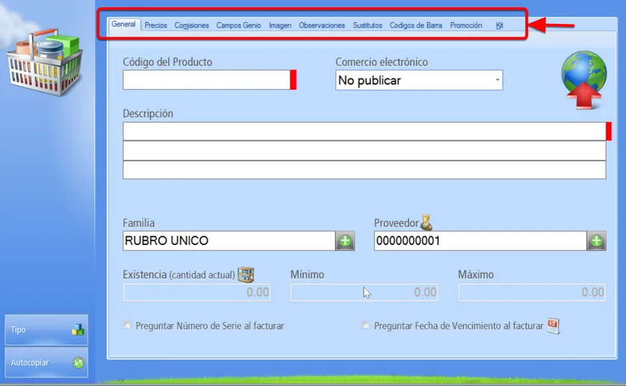The image size is (626, 386).
Task: Switch to the Precios tab
Action: [156, 25]
